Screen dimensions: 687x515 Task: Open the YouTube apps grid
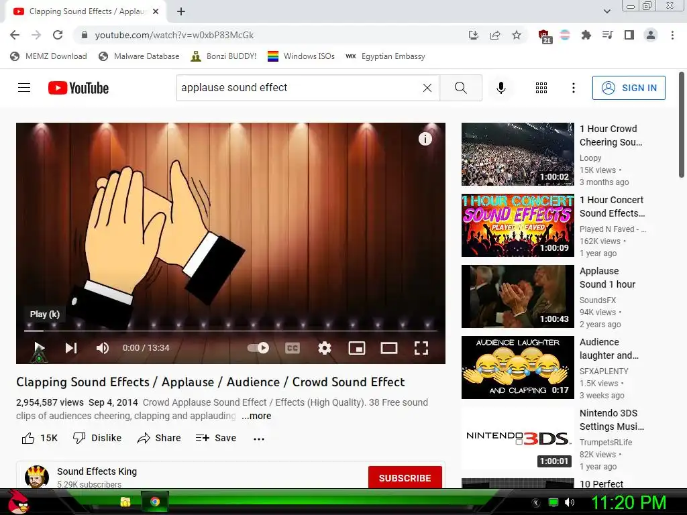click(x=541, y=88)
